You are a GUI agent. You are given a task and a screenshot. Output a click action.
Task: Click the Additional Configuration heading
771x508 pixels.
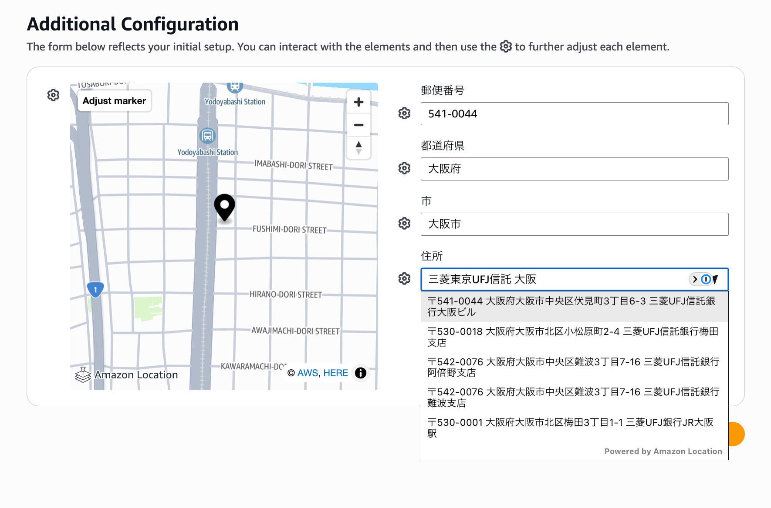point(133,24)
